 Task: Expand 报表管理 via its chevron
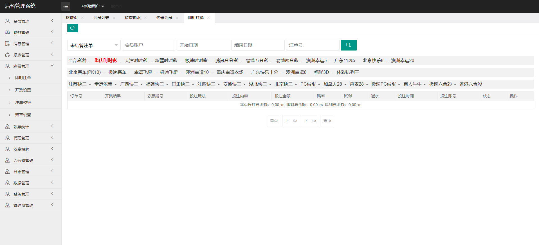(x=52, y=54)
